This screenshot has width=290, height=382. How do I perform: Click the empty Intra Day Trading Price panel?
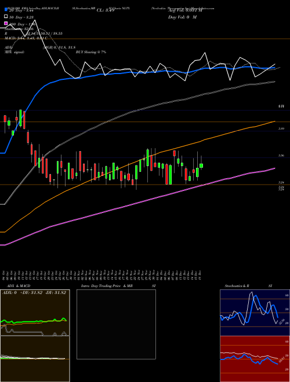click(116, 324)
